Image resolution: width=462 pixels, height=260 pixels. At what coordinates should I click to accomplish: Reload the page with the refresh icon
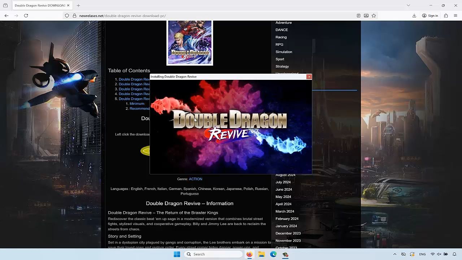click(x=26, y=16)
